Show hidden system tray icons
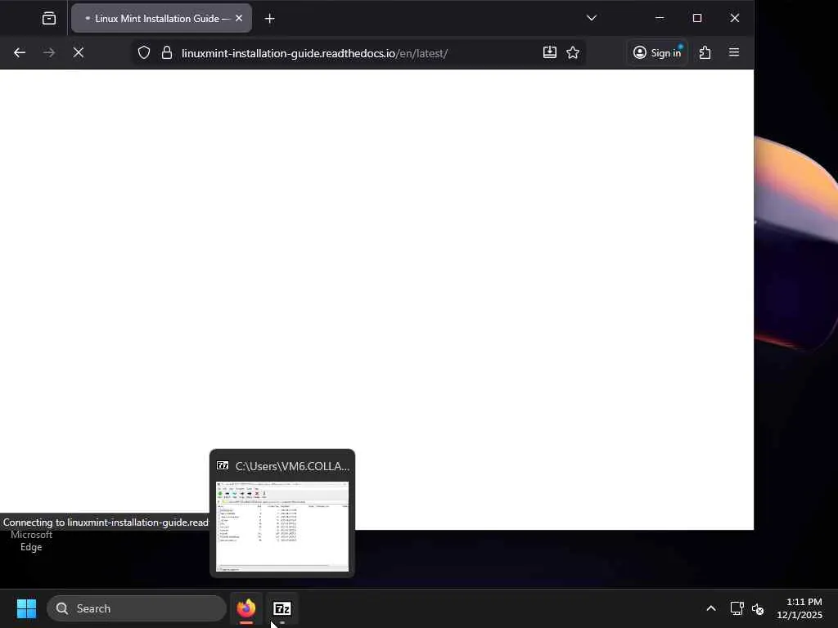The image size is (838, 628). pyautogui.click(x=711, y=608)
